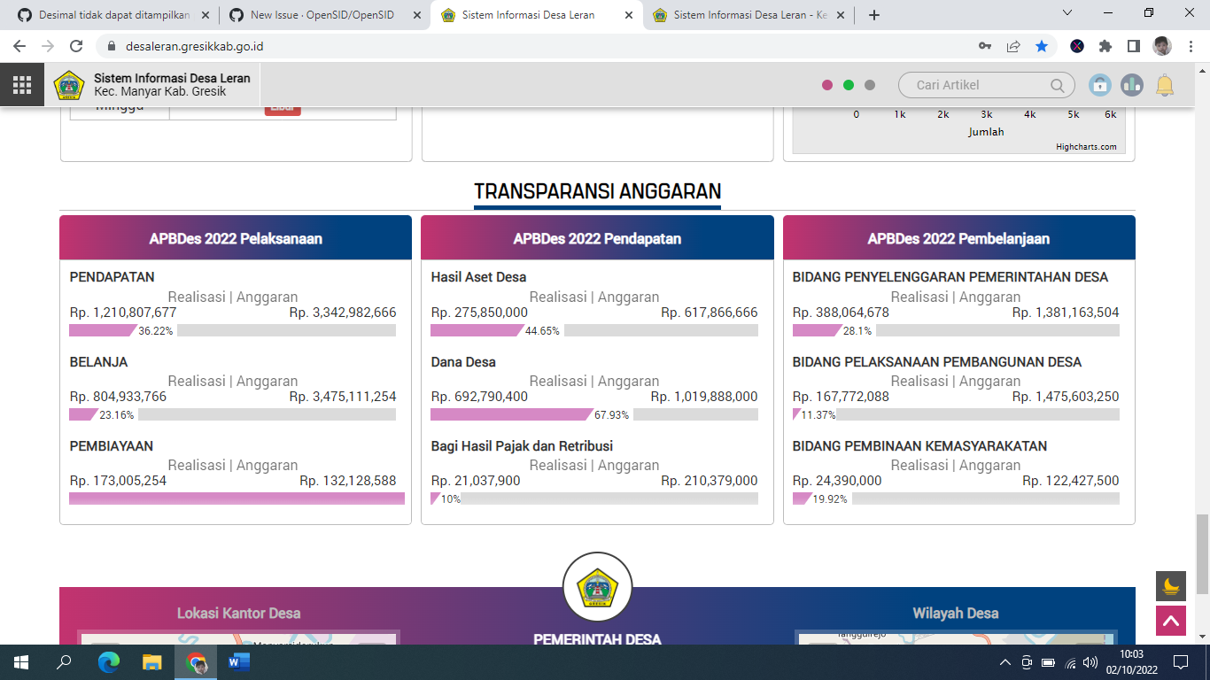Open the statistics bar-chart icon in header

[x=1133, y=84]
